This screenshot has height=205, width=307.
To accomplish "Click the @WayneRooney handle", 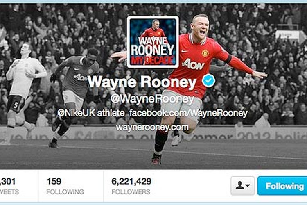I will pos(152,99).
